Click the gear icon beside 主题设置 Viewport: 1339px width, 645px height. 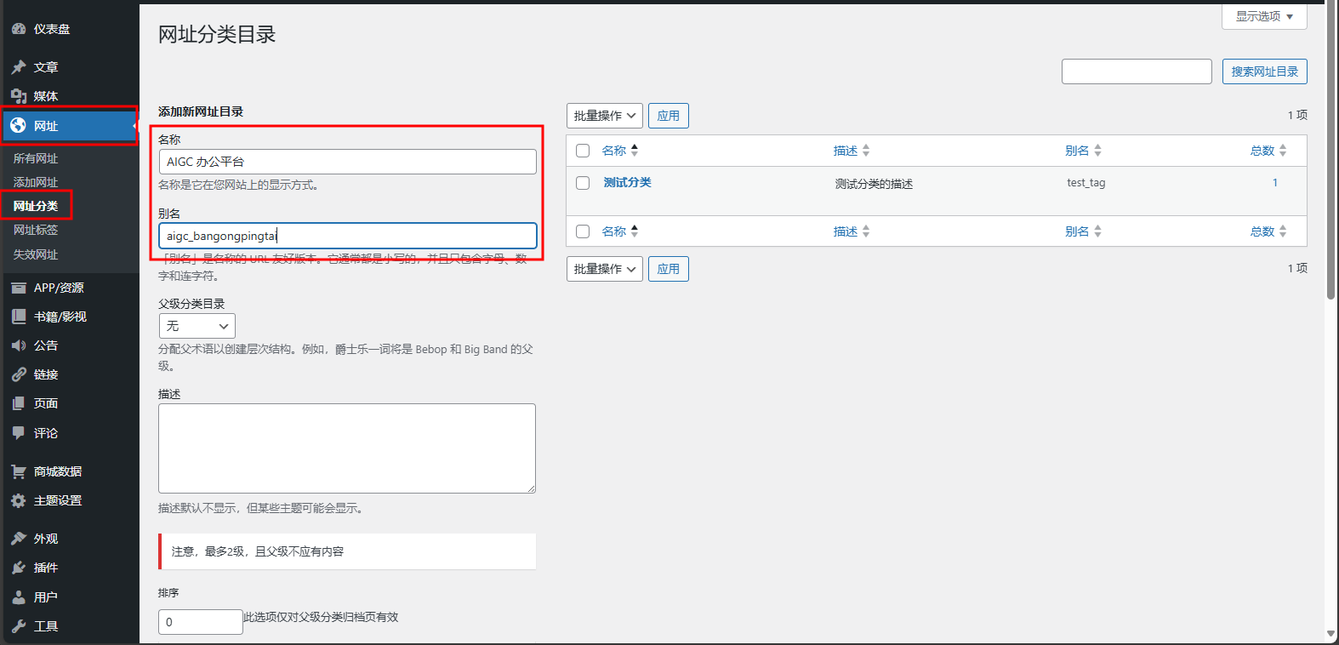point(19,500)
